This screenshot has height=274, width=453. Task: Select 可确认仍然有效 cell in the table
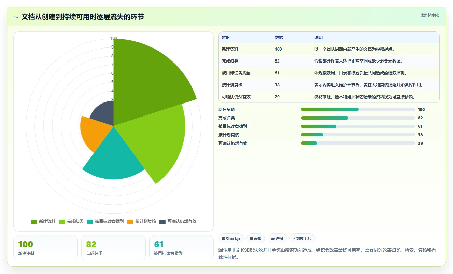(236, 97)
